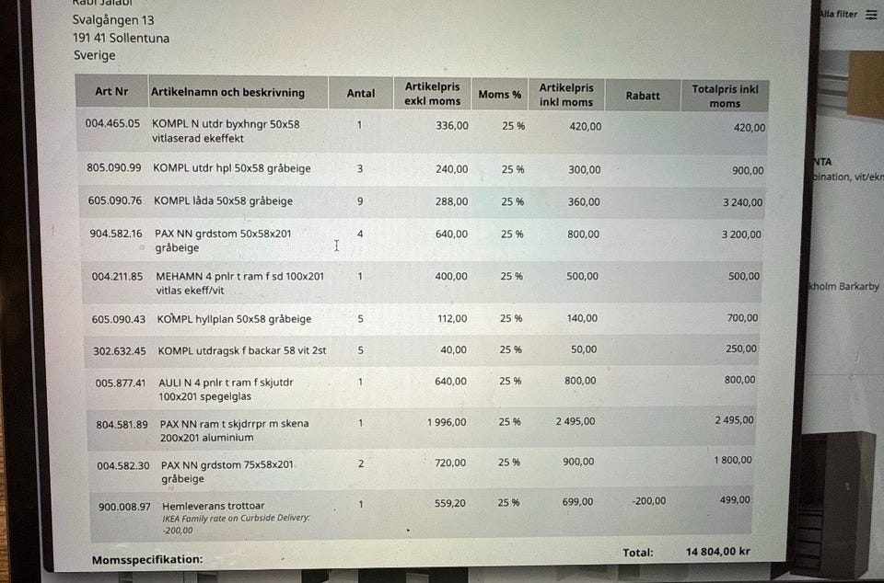
Task: Click the Art Nr column header
Action: point(110,92)
